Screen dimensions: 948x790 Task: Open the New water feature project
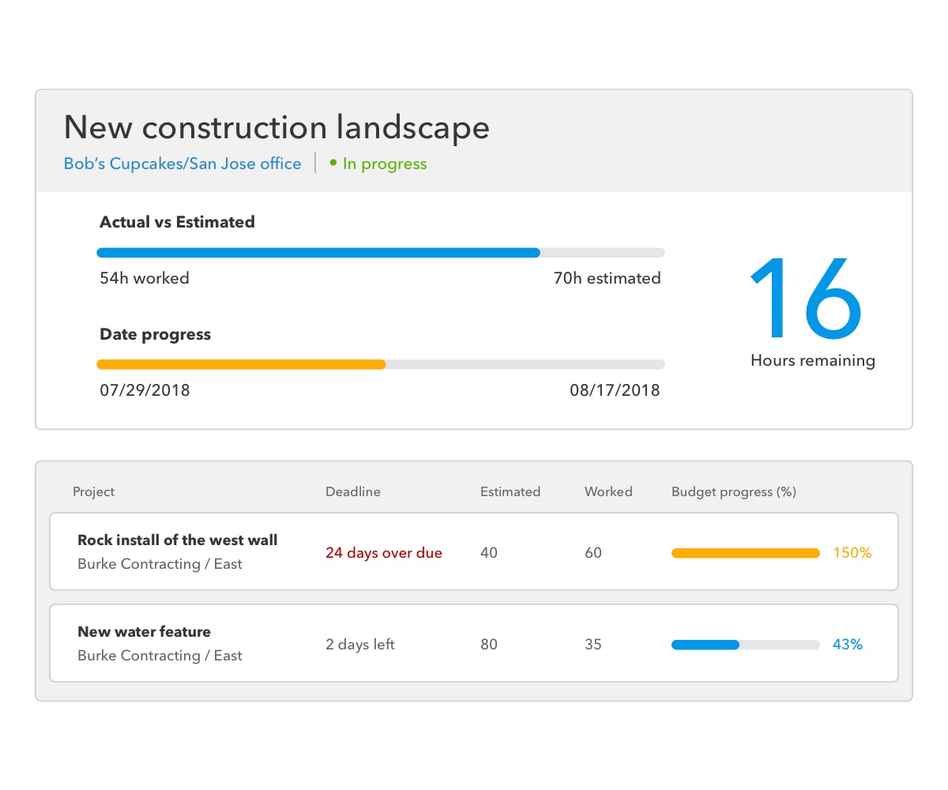pyautogui.click(x=144, y=632)
